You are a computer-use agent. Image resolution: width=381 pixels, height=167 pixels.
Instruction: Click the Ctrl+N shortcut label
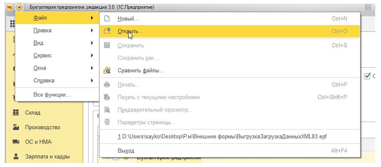point(340,19)
